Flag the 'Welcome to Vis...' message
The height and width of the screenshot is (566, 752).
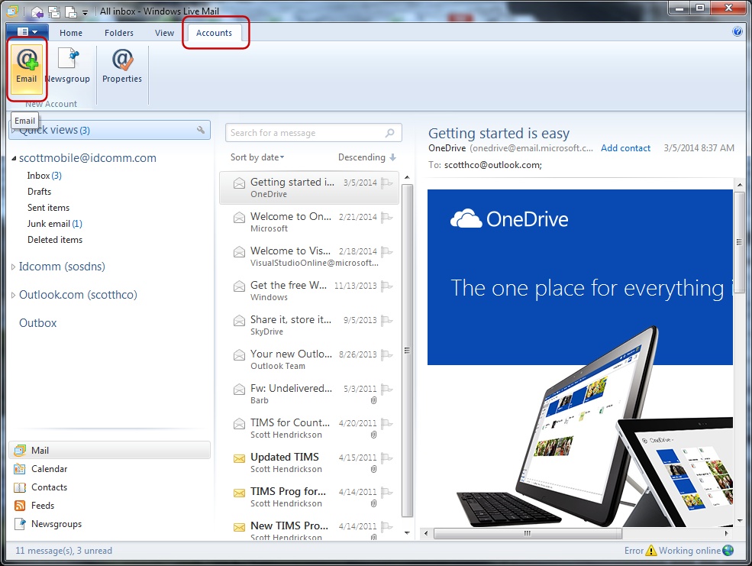coord(386,251)
